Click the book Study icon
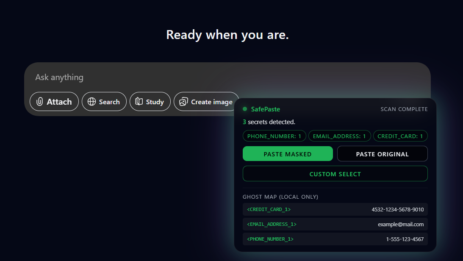 click(x=139, y=102)
